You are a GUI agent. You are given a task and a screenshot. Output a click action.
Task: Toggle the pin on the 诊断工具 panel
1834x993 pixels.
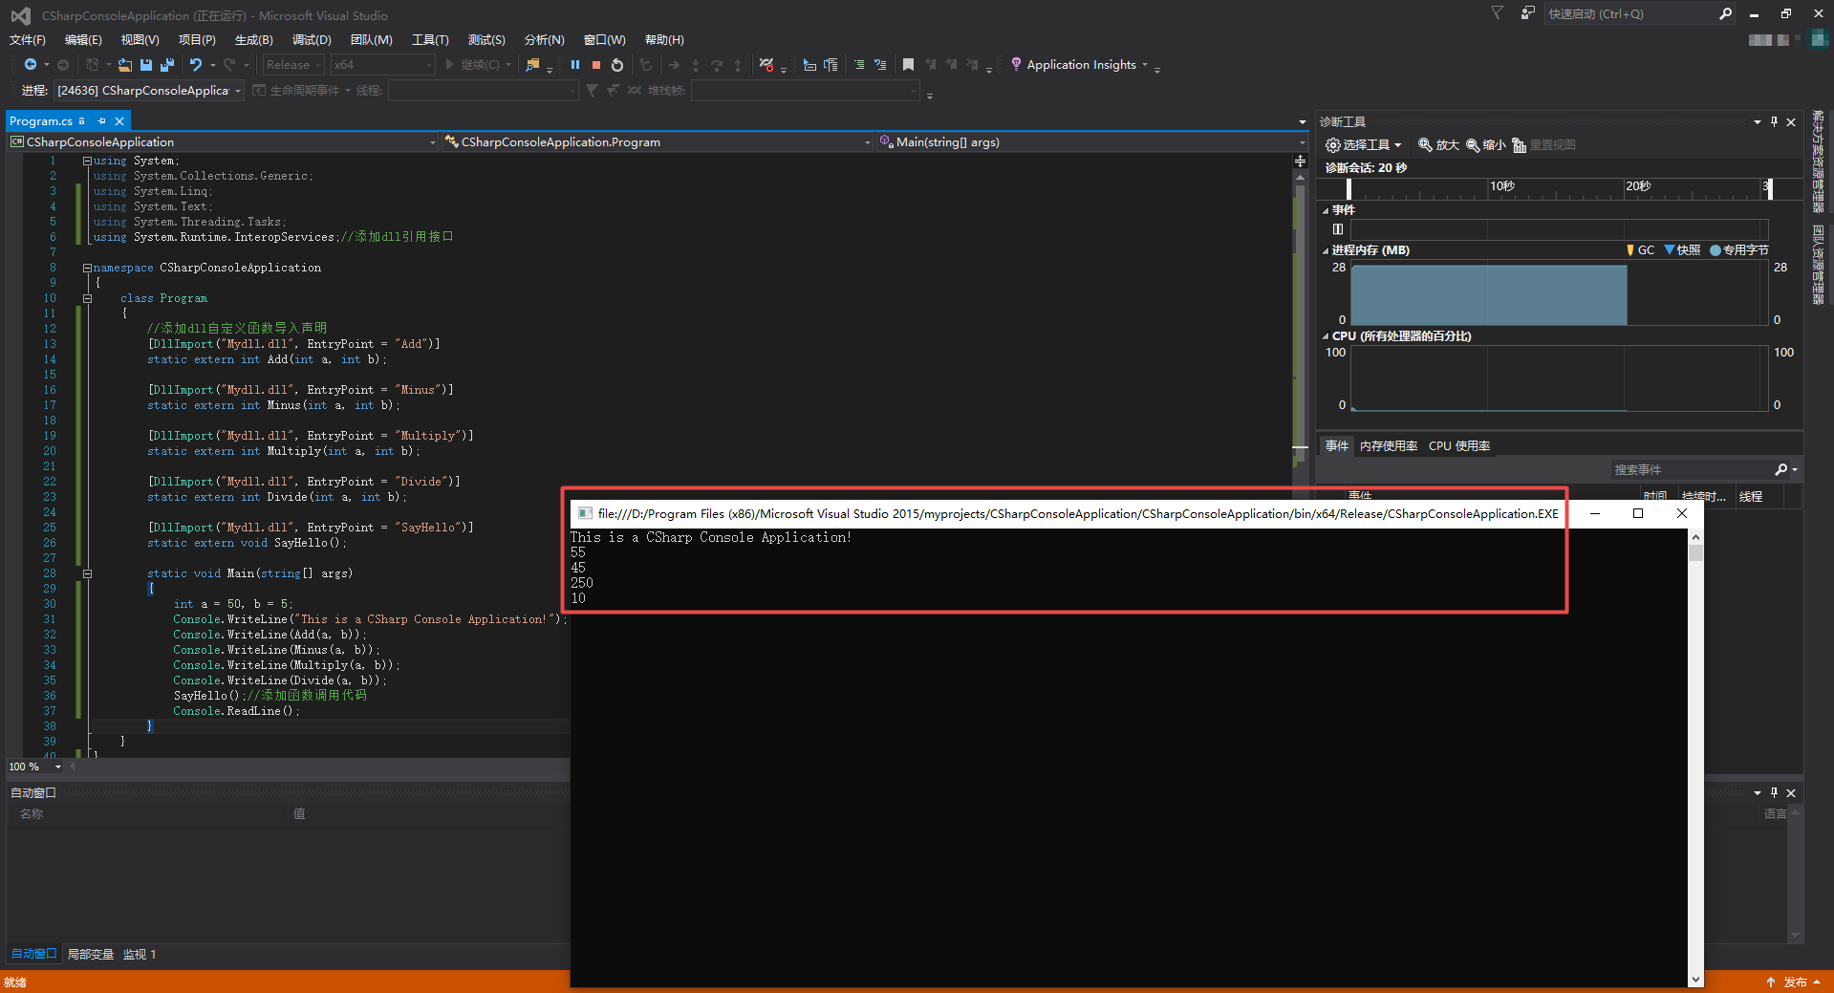click(1774, 121)
